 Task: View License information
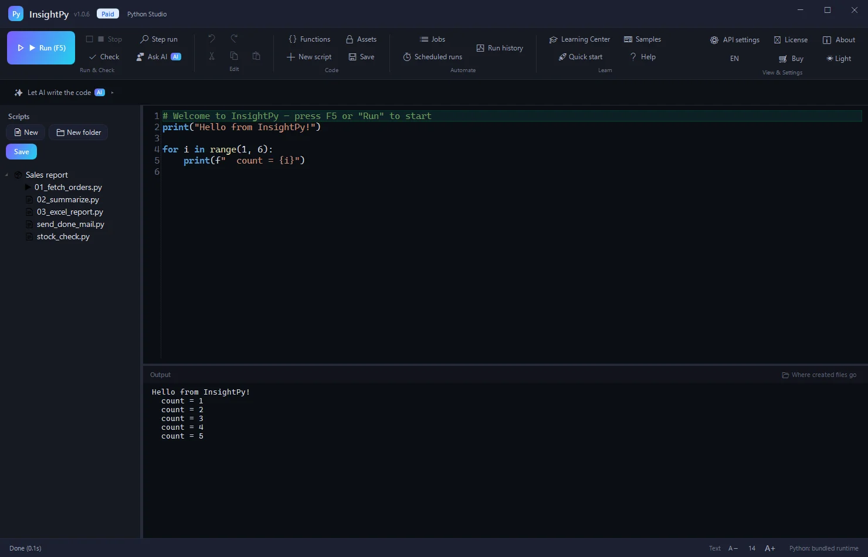[x=791, y=40]
